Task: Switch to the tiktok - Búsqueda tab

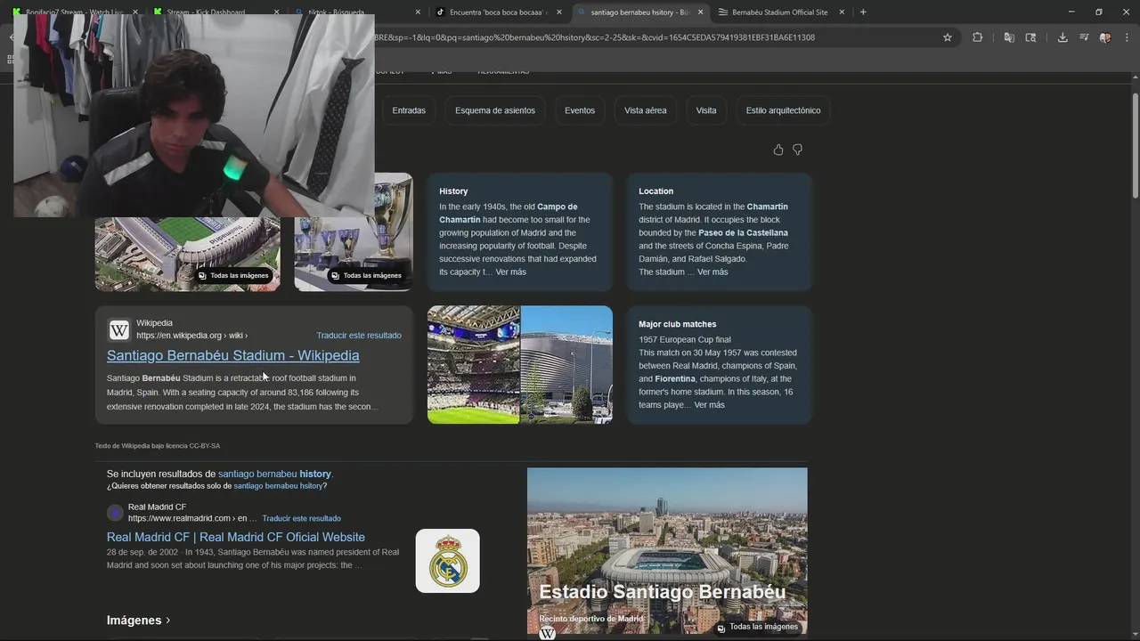Action: point(354,12)
